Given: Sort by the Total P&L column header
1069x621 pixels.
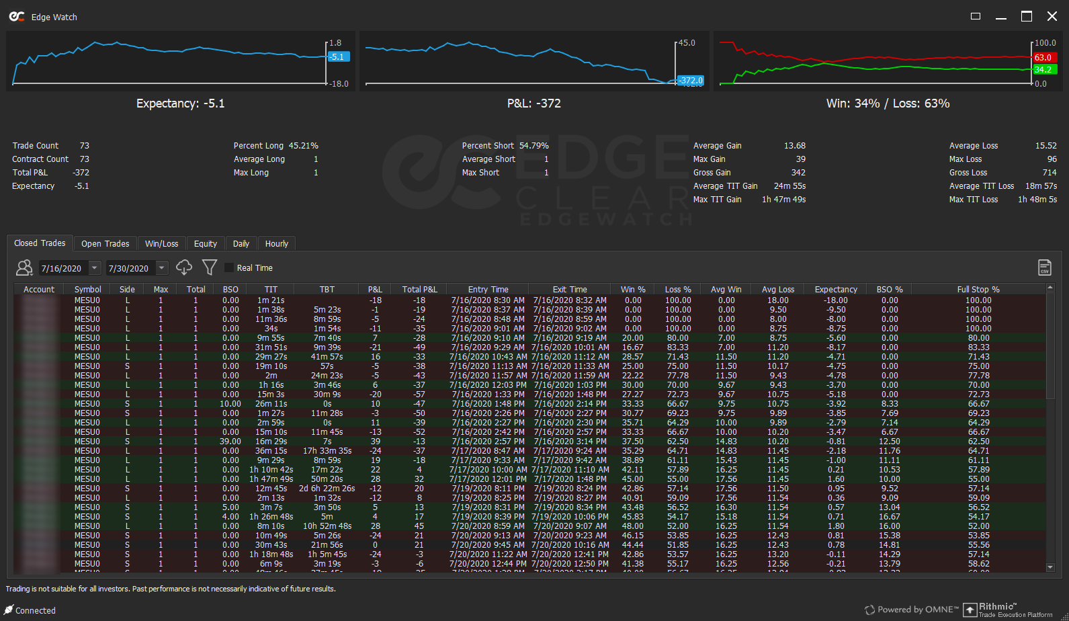Looking at the screenshot, I should click(420, 290).
